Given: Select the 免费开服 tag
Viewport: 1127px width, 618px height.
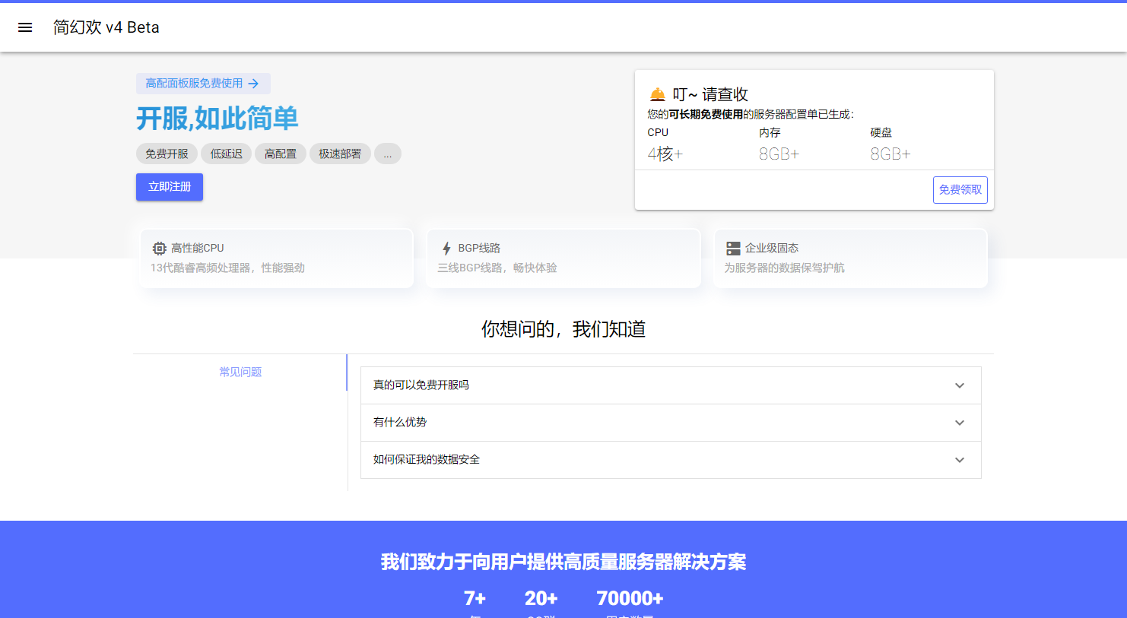Looking at the screenshot, I should click(x=167, y=154).
